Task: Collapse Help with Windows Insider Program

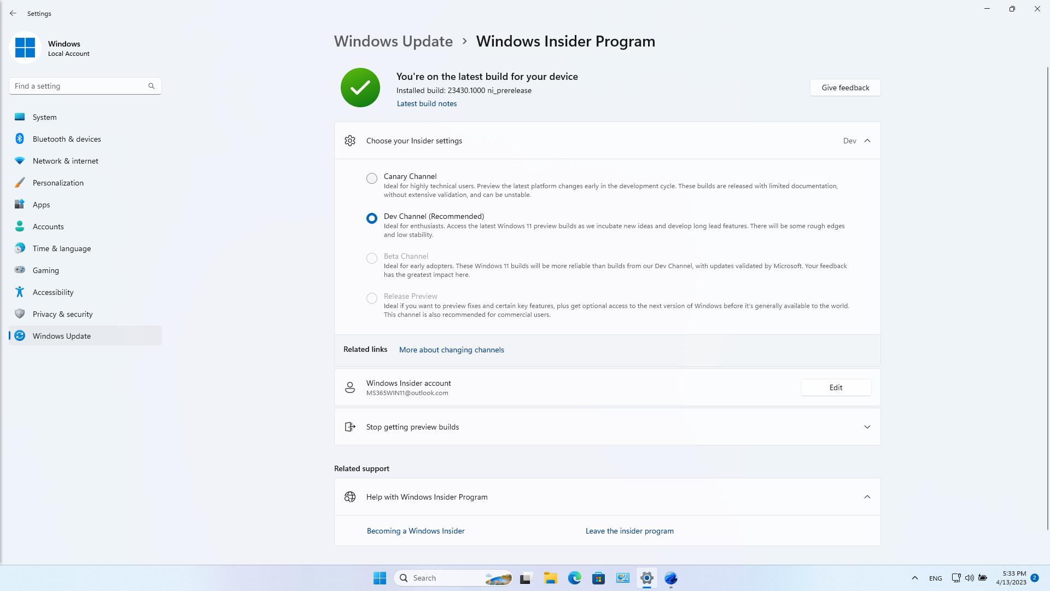Action: click(x=867, y=497)
